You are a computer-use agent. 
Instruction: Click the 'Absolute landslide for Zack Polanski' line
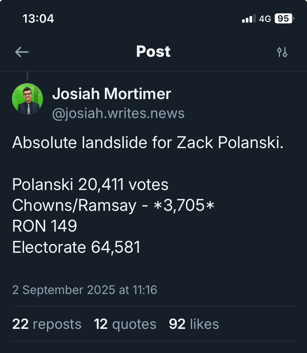pos(148,143)
